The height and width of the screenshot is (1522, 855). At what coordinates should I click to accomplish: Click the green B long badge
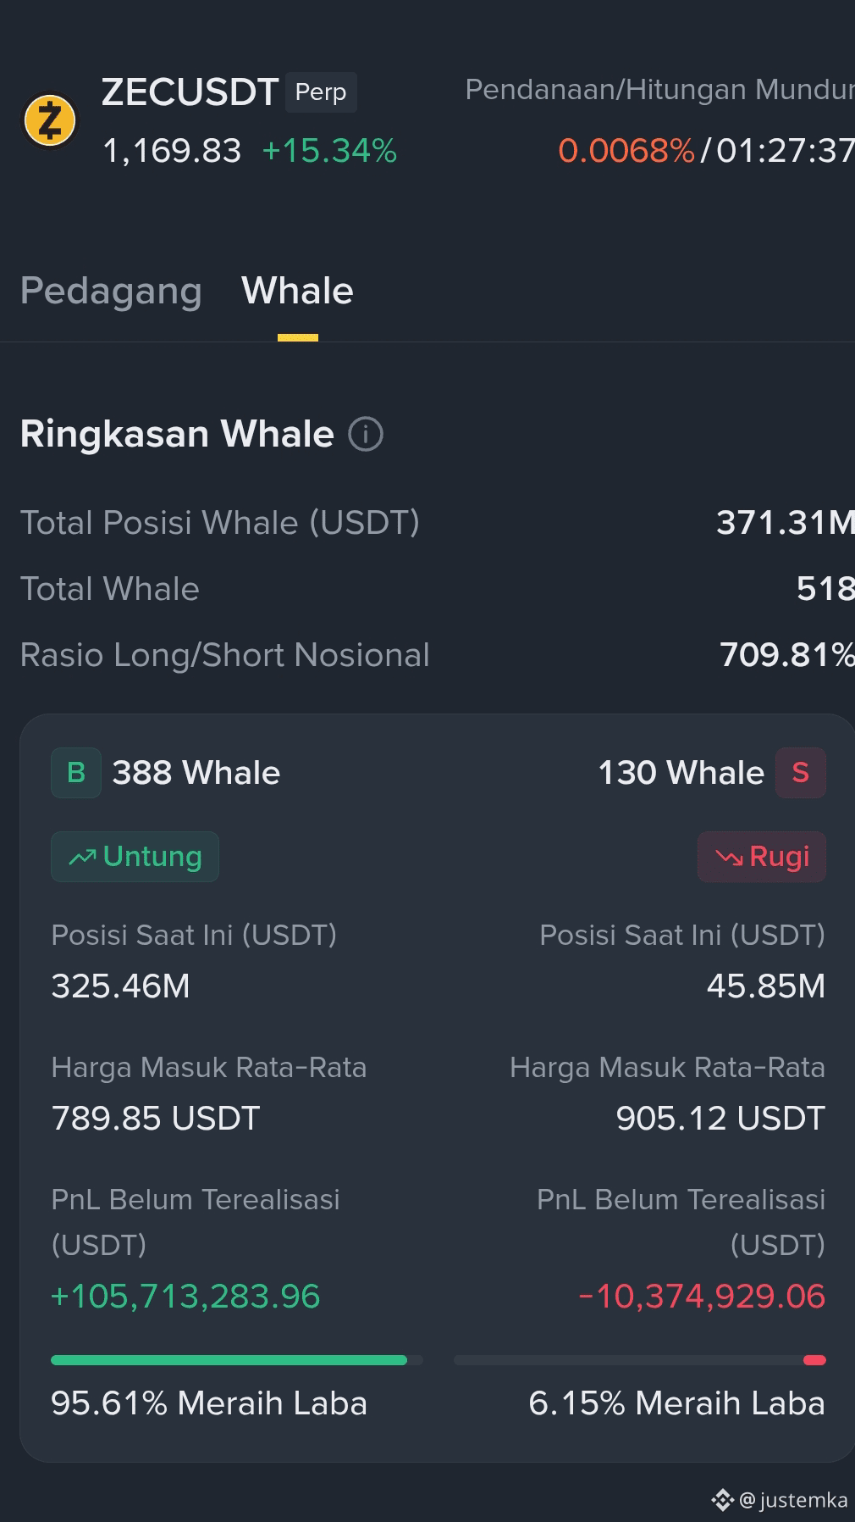point(76,773)
